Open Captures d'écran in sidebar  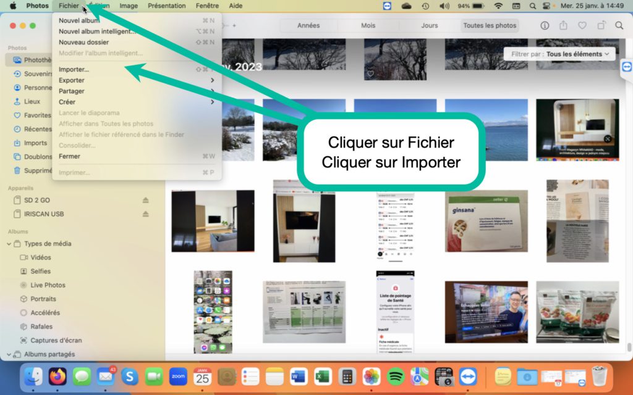tap(56, 340)
